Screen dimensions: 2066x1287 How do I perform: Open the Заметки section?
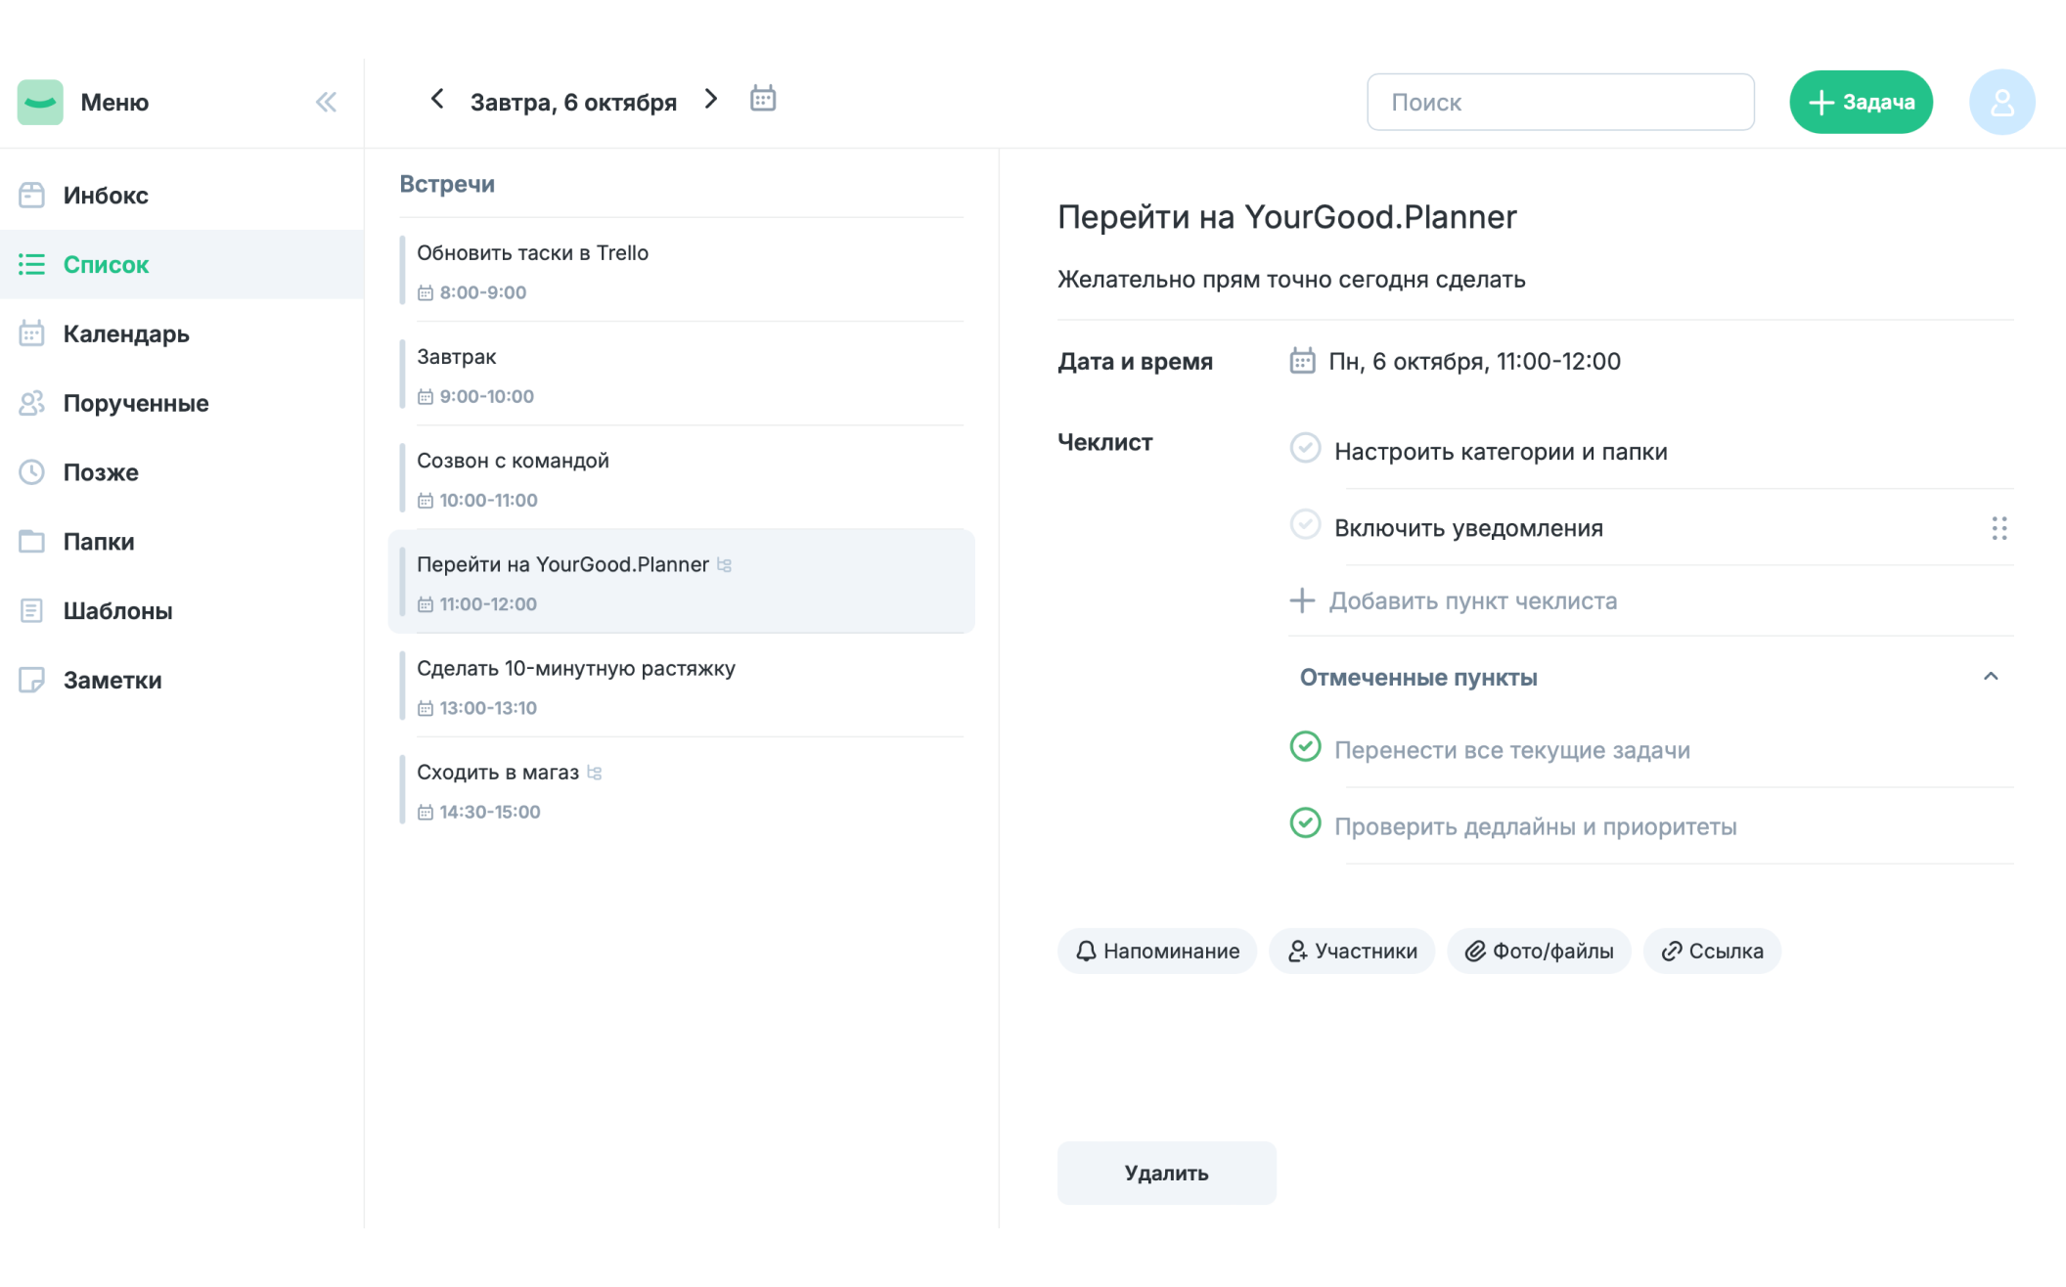tap(111, 680)
